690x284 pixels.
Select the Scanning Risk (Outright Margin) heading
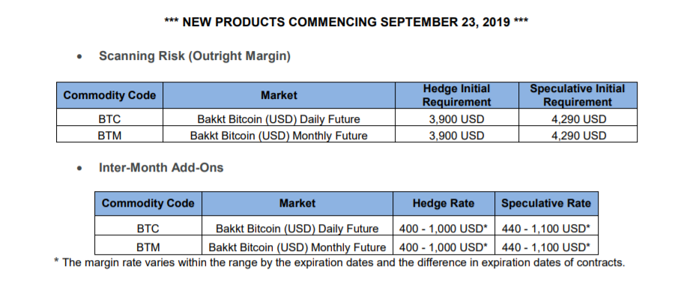195,56
